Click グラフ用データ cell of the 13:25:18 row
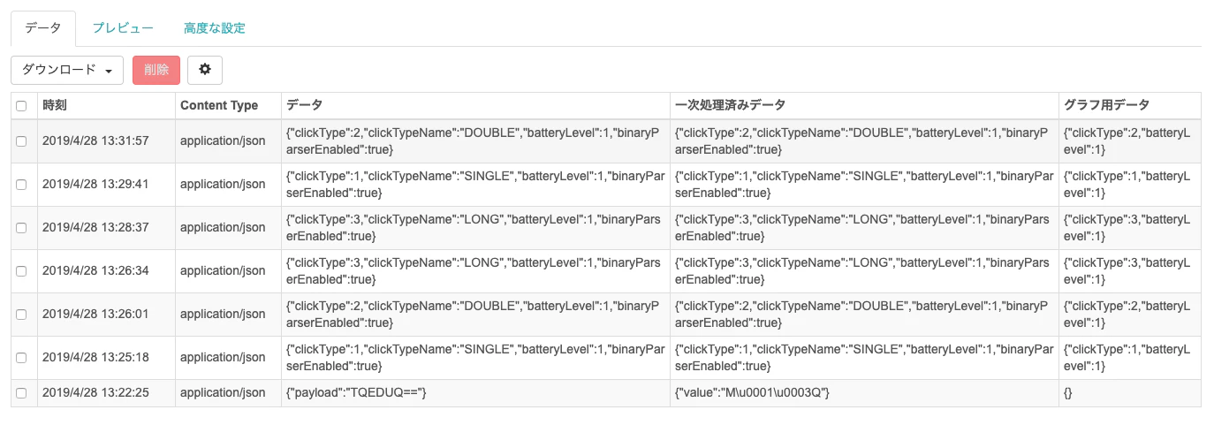 coord(1130,358)
